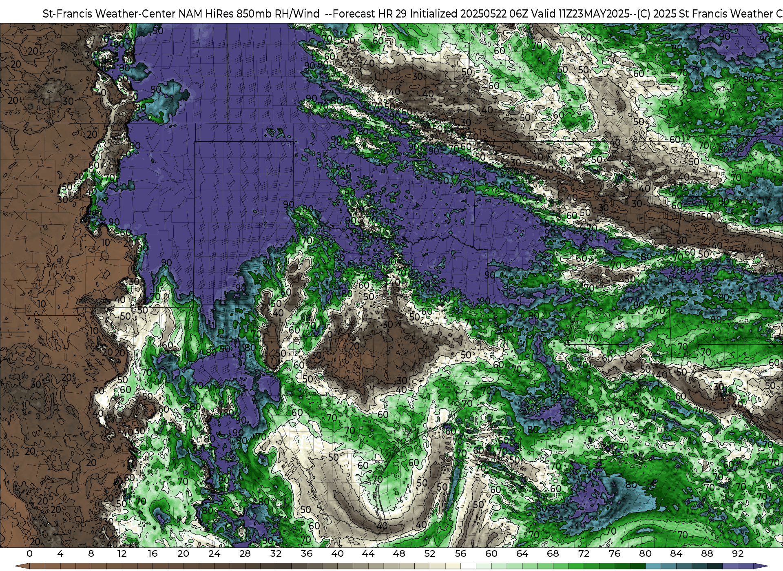Click colorbar label '52'

click(x=430, y=554)
